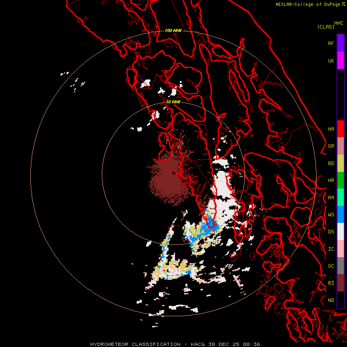
Task: Click the GR legend color swatch
Action: tap(340, 146)
